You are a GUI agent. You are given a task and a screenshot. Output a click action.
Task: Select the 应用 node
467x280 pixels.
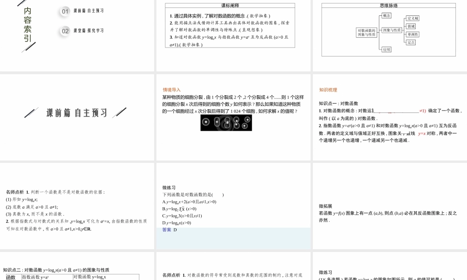tap(387, 49)
